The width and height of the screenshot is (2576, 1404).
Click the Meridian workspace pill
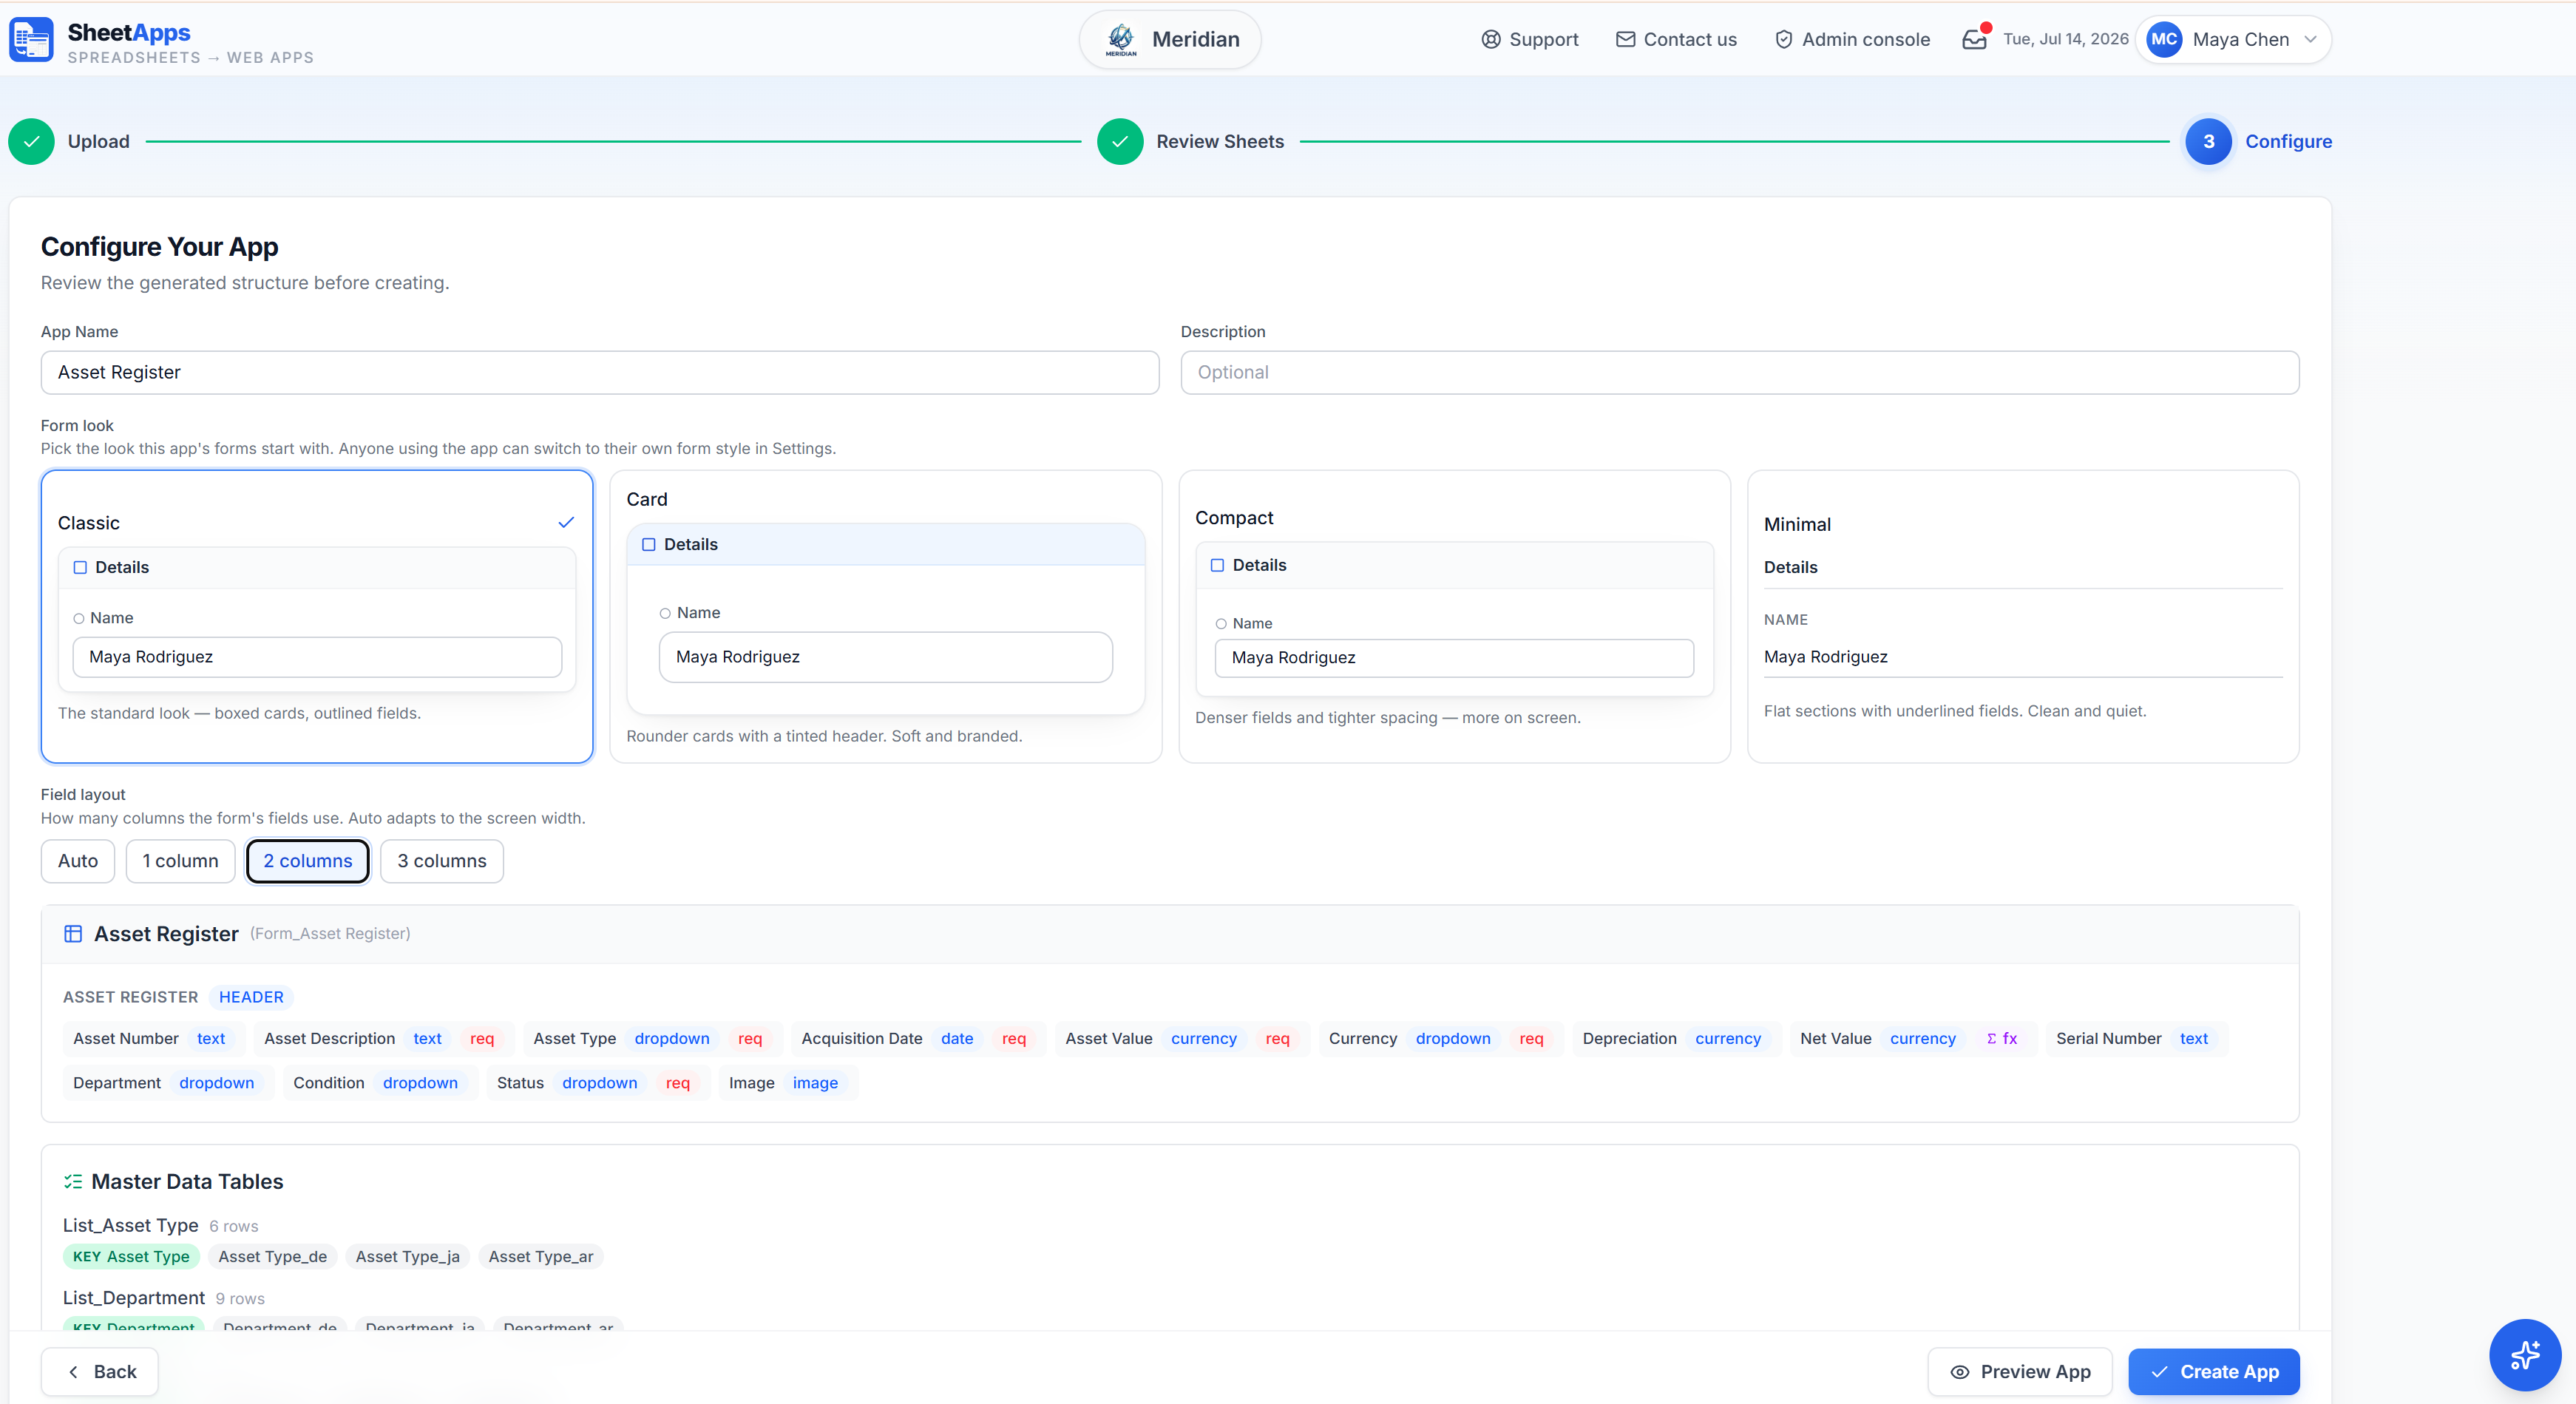coord(1170,39)
